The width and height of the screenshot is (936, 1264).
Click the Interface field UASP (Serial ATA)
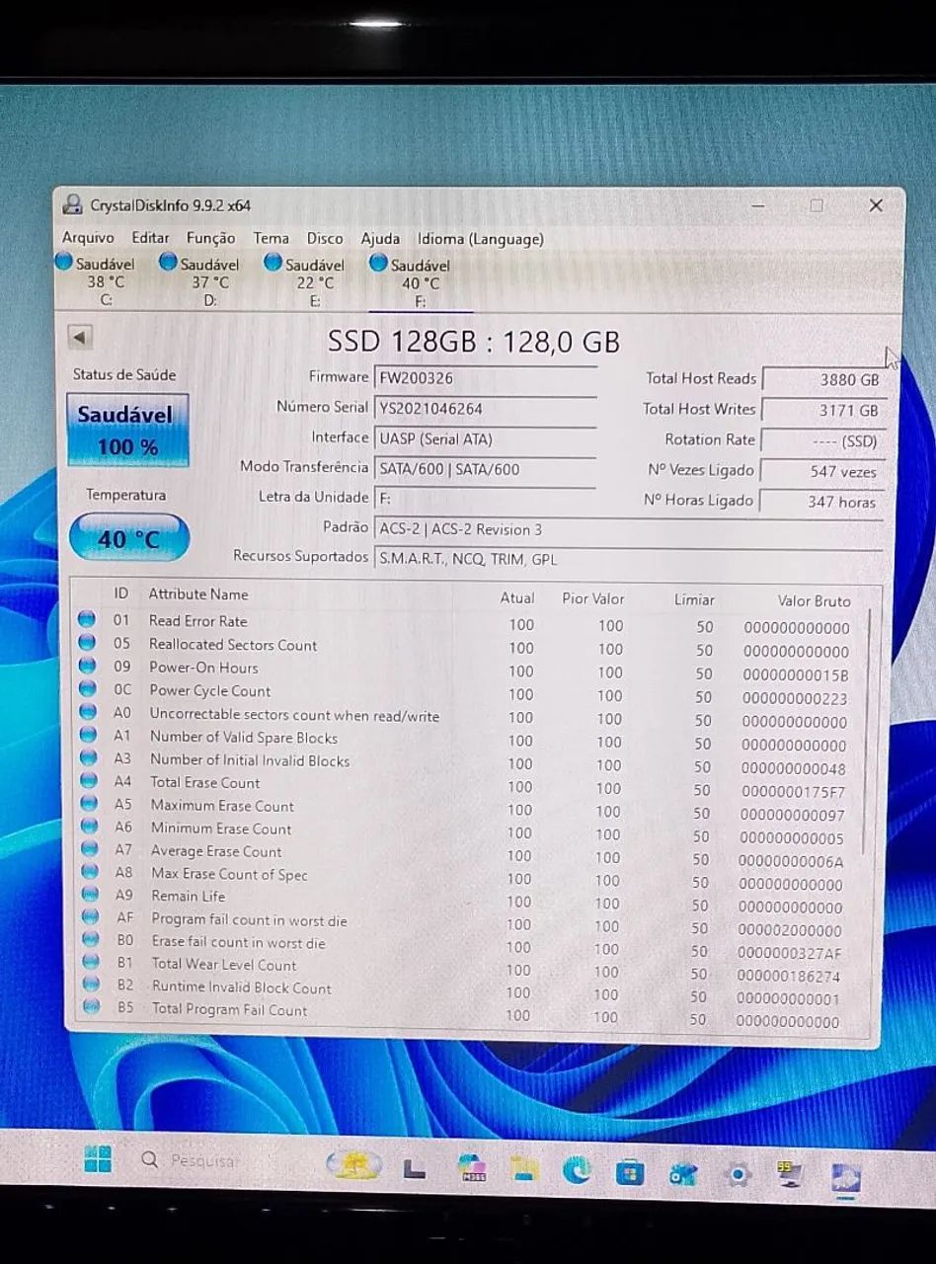[x=486, y=438]
